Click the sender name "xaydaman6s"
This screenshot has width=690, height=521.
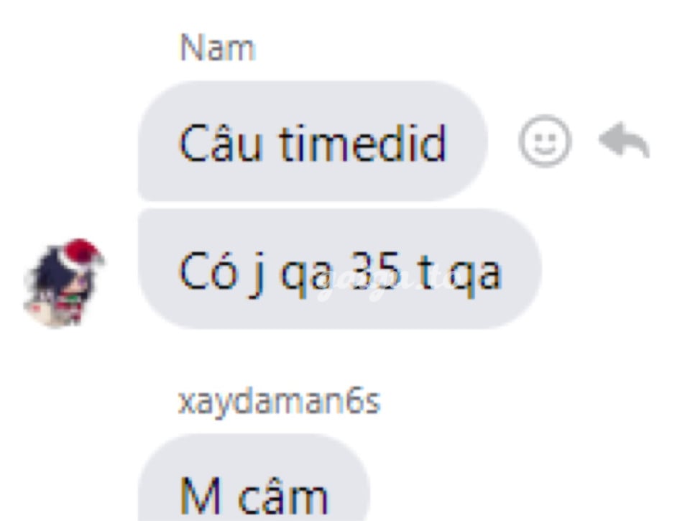point(279,401)
